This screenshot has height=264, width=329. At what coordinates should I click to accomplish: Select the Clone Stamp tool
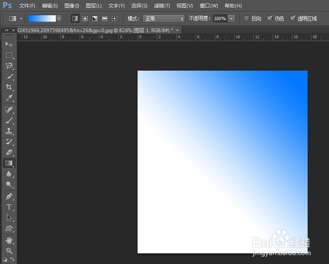pos(9,131)
